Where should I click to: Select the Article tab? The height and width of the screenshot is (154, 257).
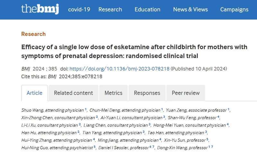(34, 93)
